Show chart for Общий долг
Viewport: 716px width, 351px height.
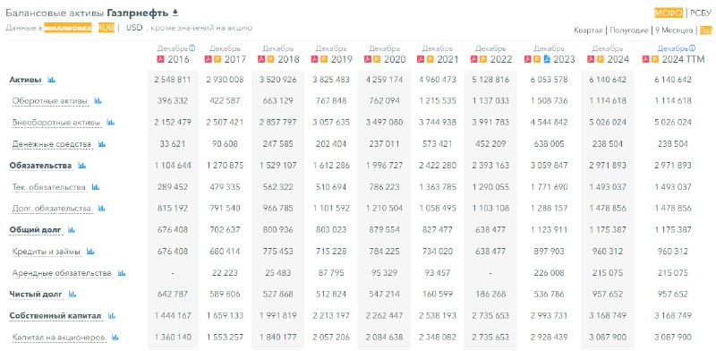71,230
